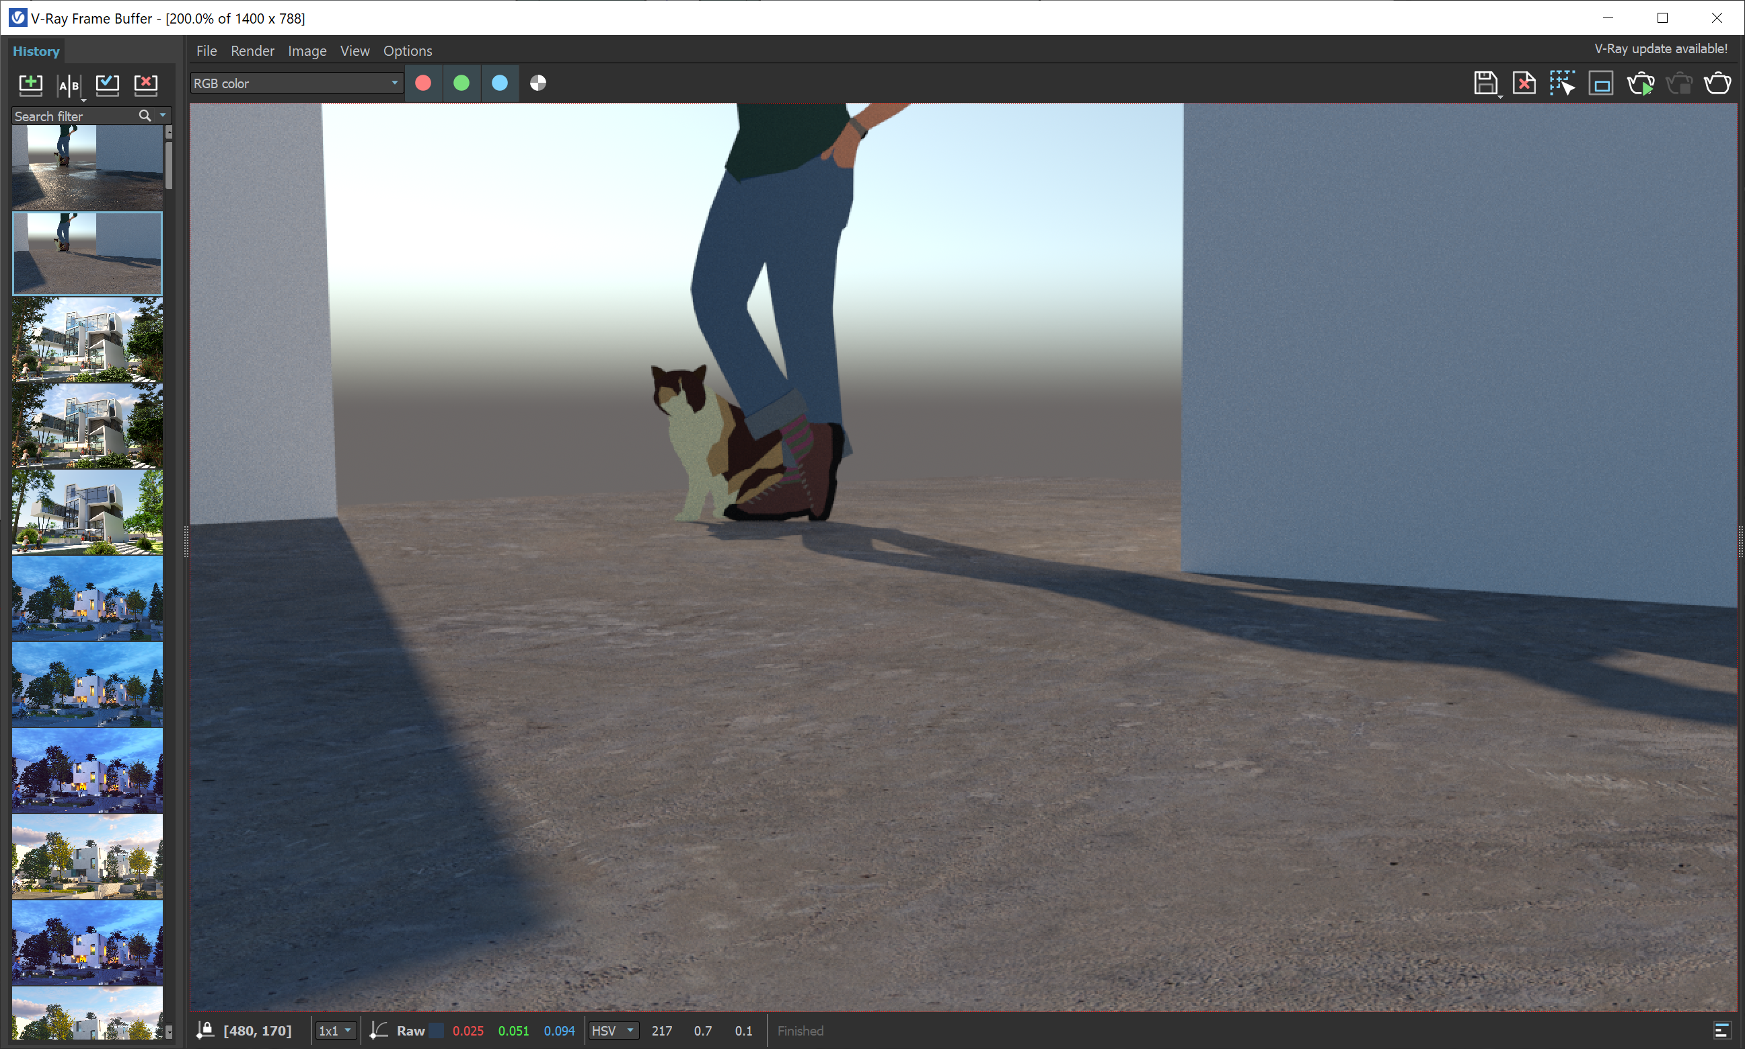Image resolution: width=1745 pixels, height=1049 pixels.
Task: Click the greyed Stop rendering teapot icon
Action: pos(1679,83)
